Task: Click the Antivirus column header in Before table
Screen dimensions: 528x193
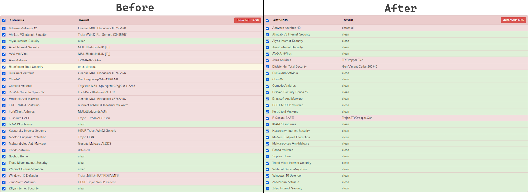Action: click(17, 20)
